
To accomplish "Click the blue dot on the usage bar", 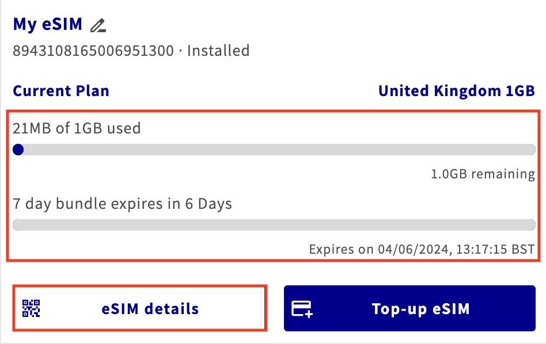I will point(18,150).
